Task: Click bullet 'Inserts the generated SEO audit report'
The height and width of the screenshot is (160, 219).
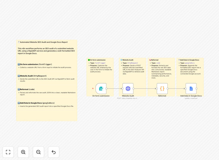Action: pos(47,106)
